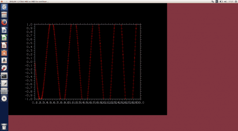Start LibreOffice Impress

4,45
